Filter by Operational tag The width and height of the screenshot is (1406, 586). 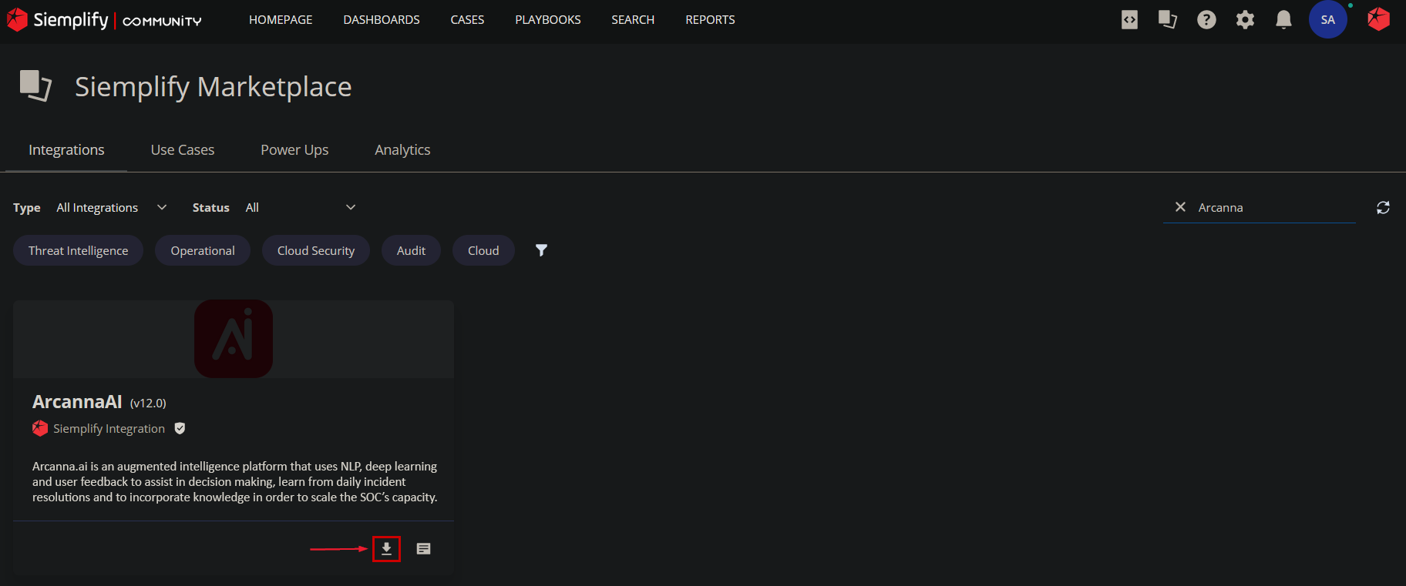(203, 250)
